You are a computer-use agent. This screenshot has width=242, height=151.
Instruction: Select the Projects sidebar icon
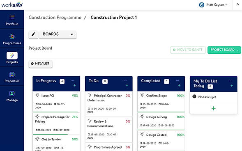tap(12, 55)
